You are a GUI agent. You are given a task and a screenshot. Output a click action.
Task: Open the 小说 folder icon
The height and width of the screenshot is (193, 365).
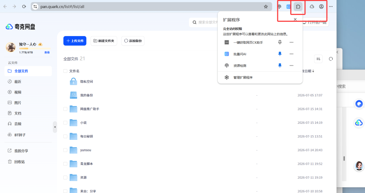click(x=73, y=123)
